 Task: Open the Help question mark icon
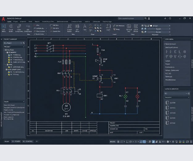[170, 19]
